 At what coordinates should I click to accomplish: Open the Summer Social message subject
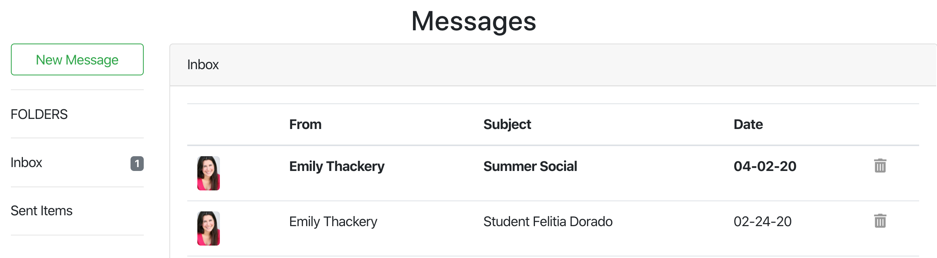(530, 166)
